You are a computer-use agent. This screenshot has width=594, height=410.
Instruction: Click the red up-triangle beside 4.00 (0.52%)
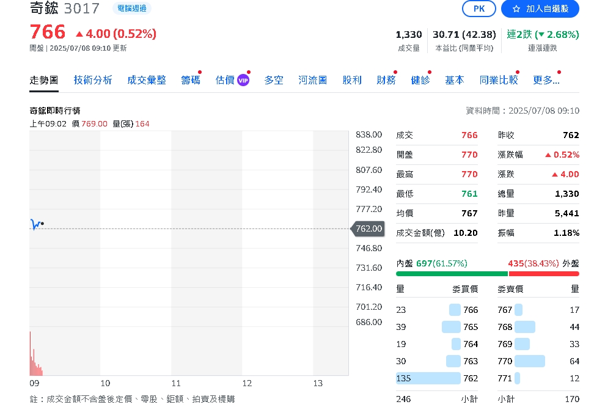click(x=79, y=34)
